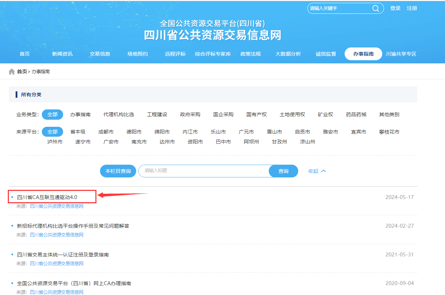Open the 川渝共享专区 navigation item
This screenshot has width=445, height=295.
coord(401,54)
